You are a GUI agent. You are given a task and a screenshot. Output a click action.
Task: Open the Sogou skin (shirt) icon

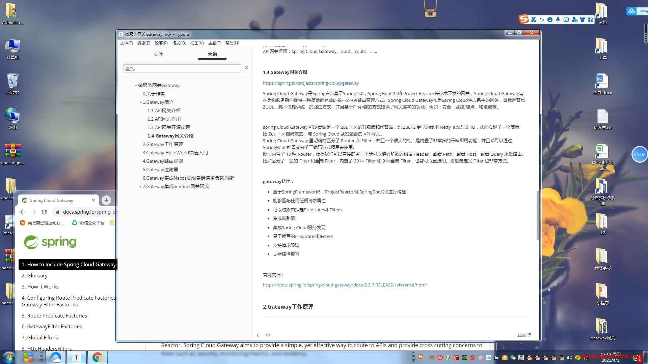582,20
